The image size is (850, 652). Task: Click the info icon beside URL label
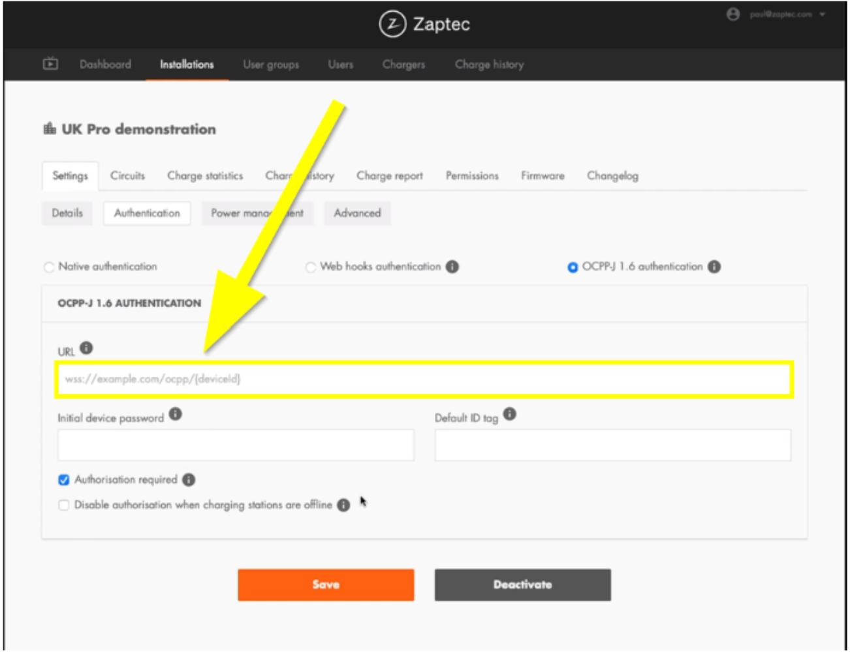tap(86, 348)
